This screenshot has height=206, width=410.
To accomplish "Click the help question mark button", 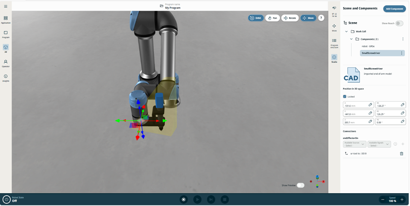I will click(x=321, y=18).
